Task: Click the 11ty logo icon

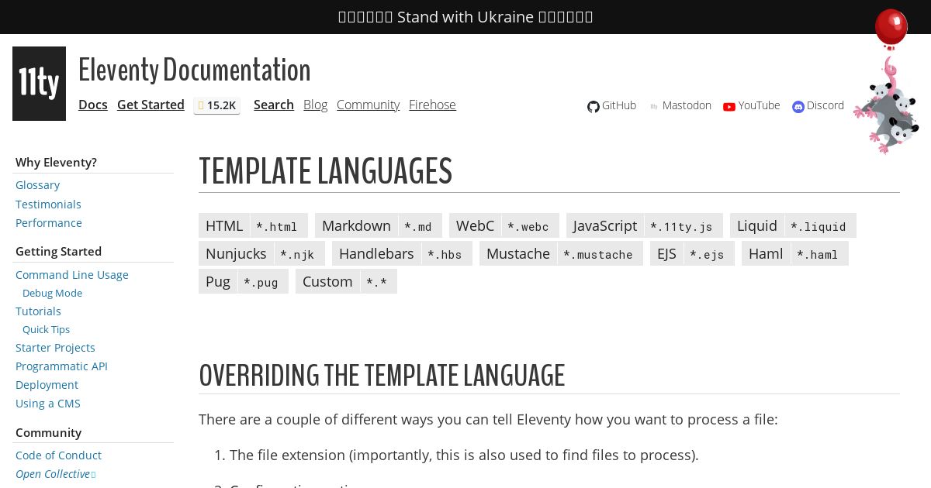Action: [39, 84]
